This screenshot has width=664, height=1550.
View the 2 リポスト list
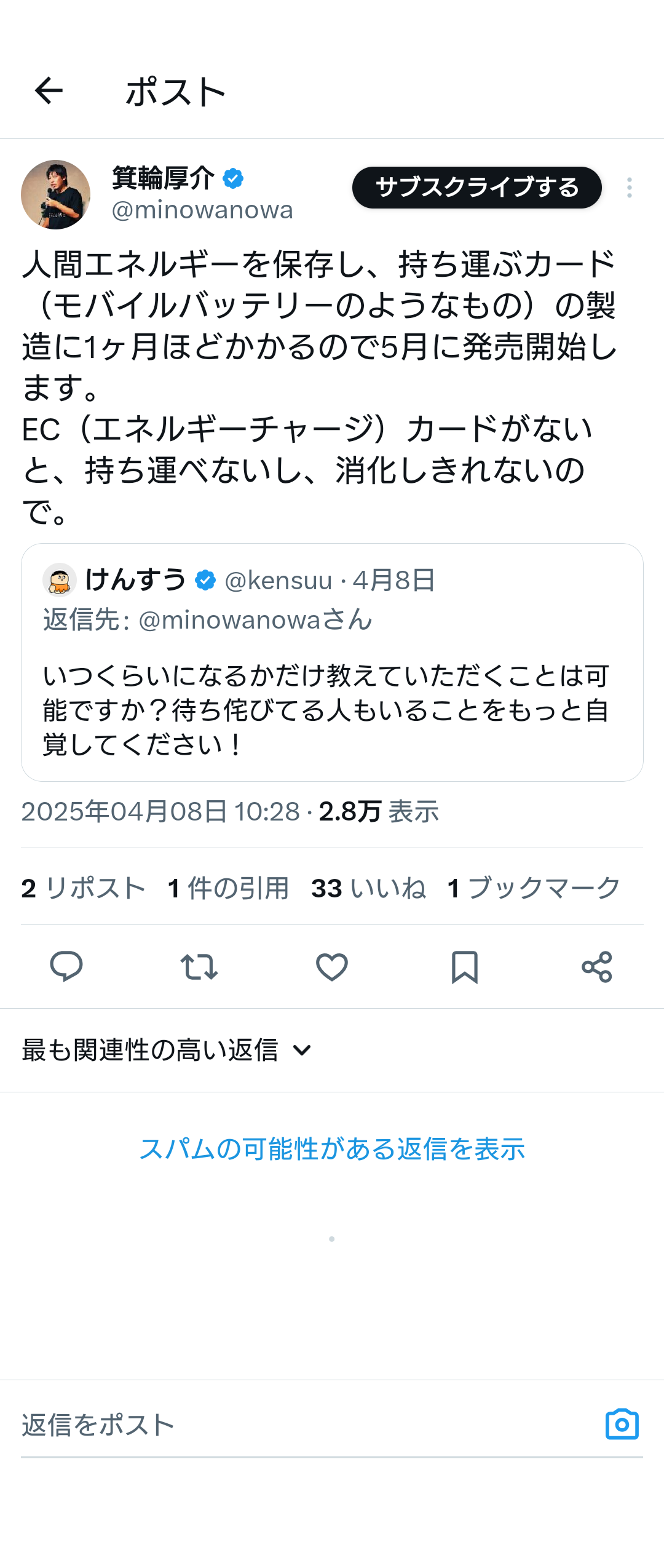coord(84,888)
